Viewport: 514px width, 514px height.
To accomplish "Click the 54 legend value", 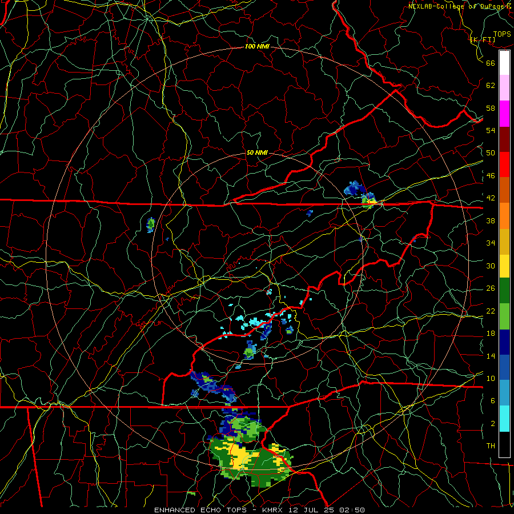I will (491, 130).
